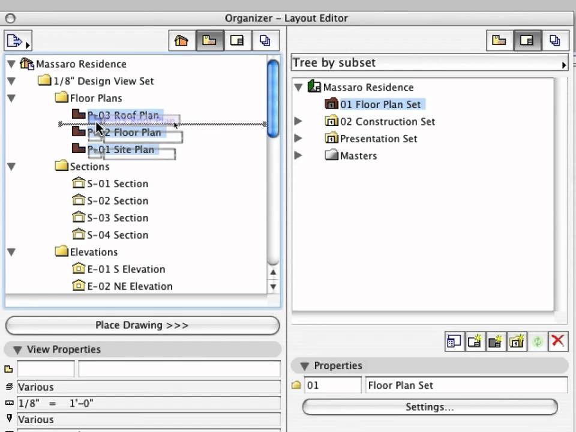
Task: Collapse Massaro Residence in right tree
Action: click(298, 88)
